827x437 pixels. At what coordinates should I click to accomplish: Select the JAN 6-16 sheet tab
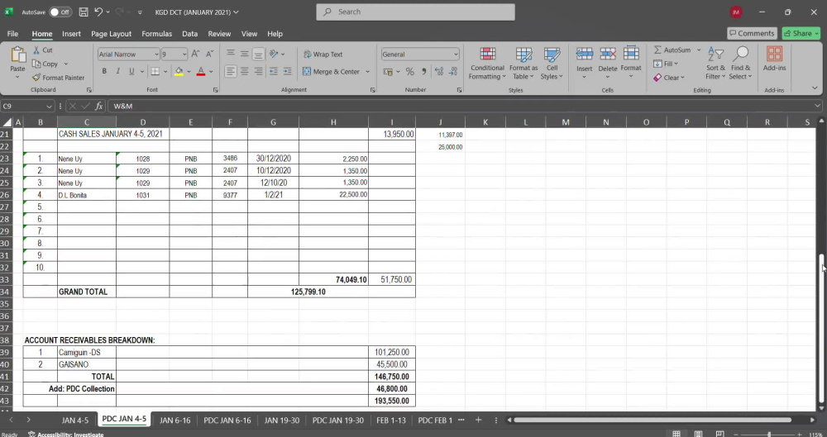175,420
